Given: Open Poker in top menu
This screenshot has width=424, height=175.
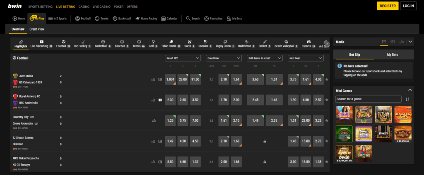Looking at the screenshot, I should (118, 7).
